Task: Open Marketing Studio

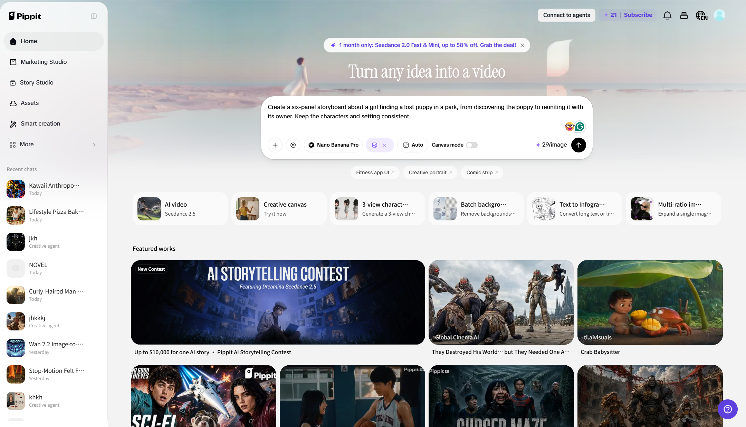Action: coord(54,62)
